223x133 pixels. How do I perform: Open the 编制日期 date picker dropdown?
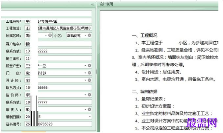(x=90, y=117)
